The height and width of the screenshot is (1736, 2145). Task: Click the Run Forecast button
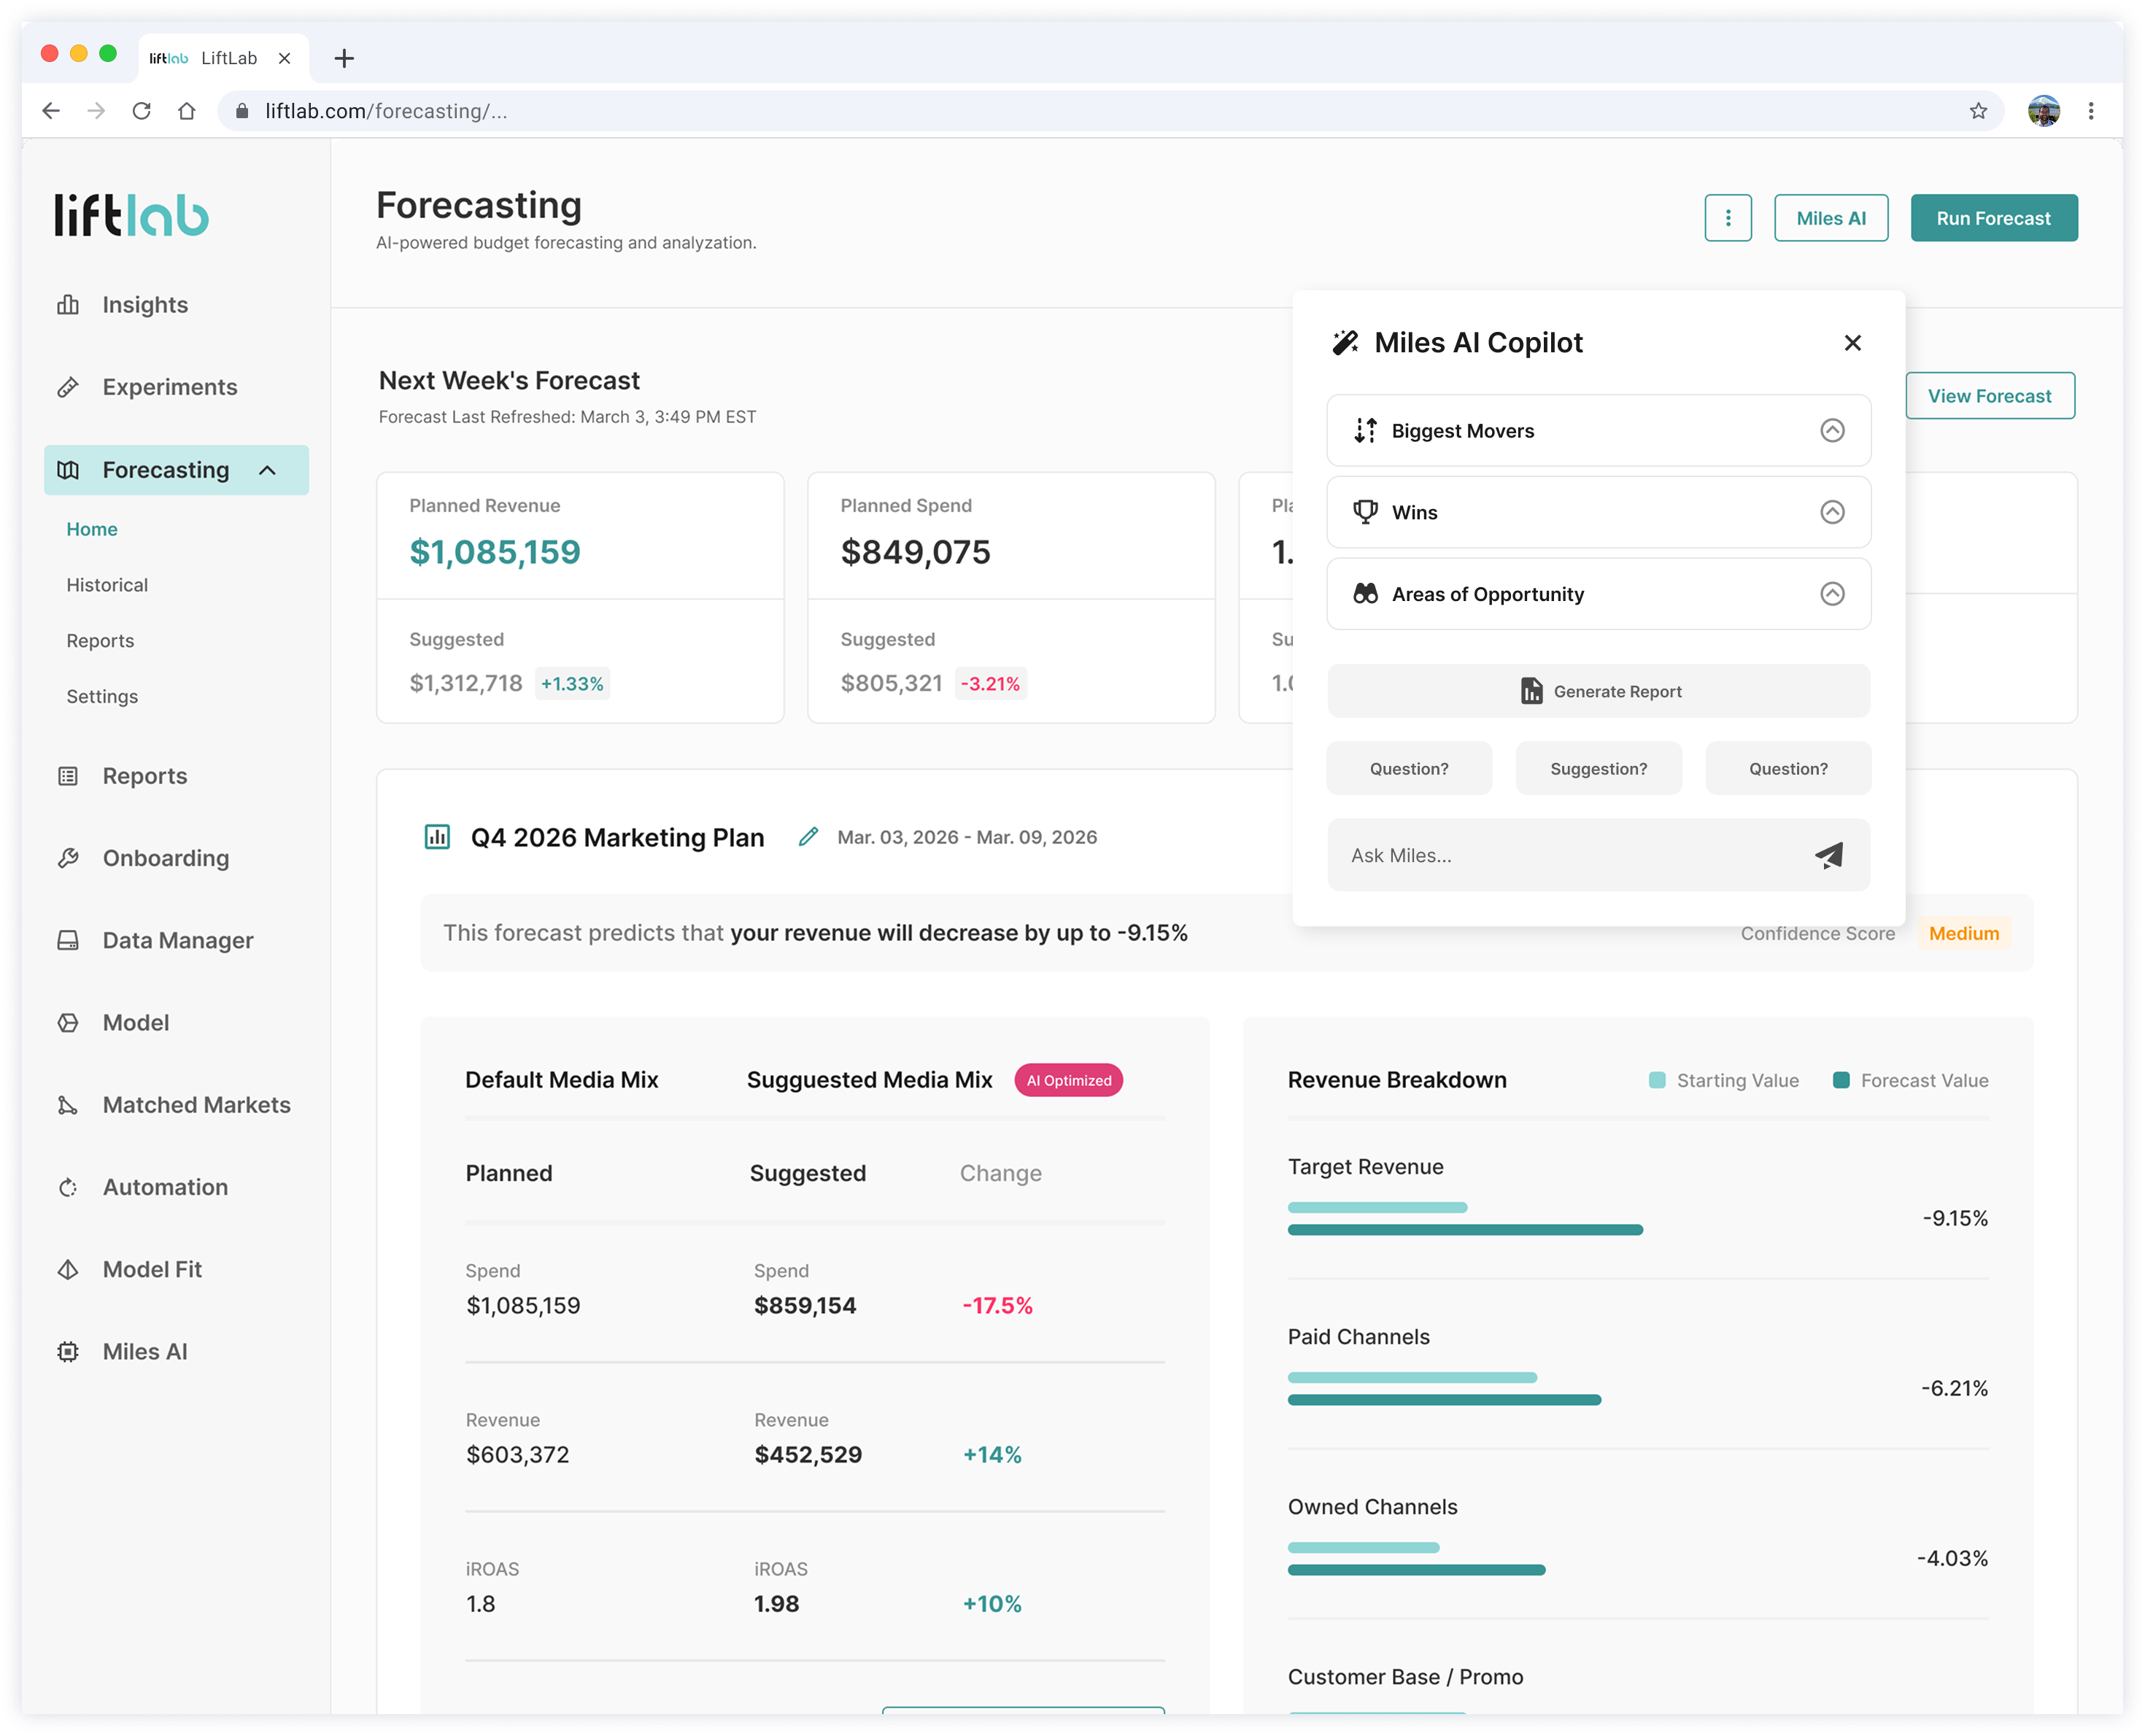pos(1993,218)
